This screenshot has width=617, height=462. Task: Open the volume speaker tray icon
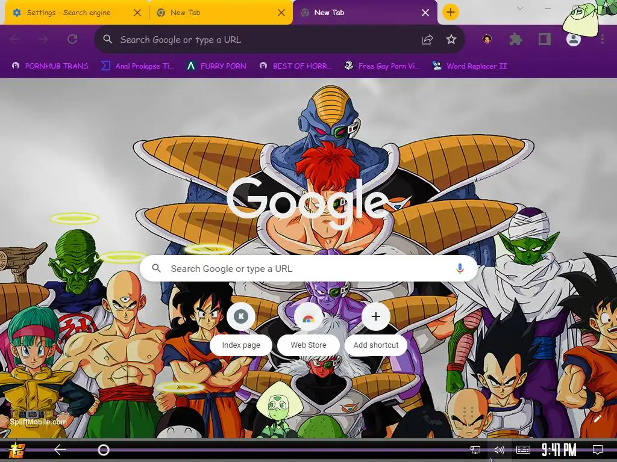(x=499, y=450)
